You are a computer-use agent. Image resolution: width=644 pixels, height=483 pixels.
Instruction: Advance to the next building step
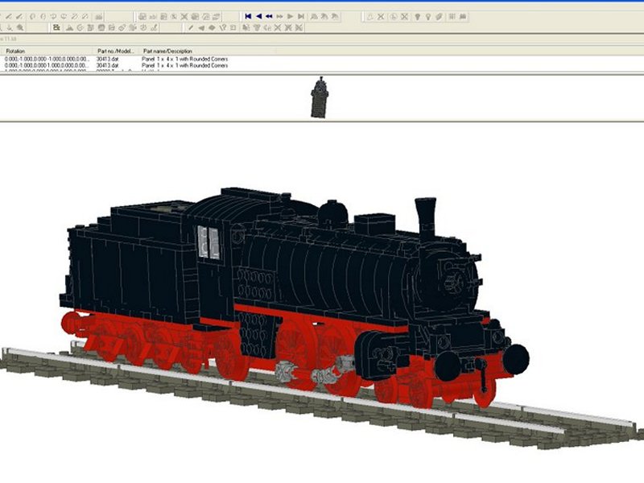tap(291, 16)
